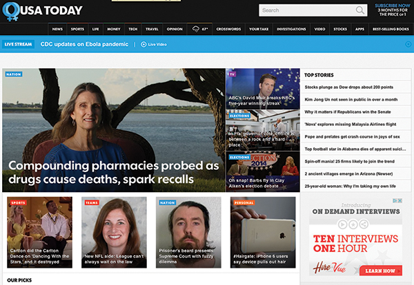Viewport: 414px width, 285px height.
Task: Click the share icon in the On Demand Interviews ad
Action: tap(364, 224)
